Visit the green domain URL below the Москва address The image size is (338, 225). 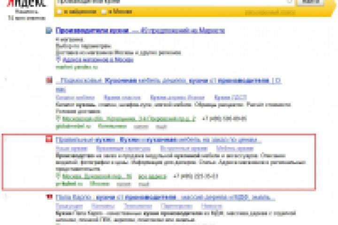(x=69, y=184)
